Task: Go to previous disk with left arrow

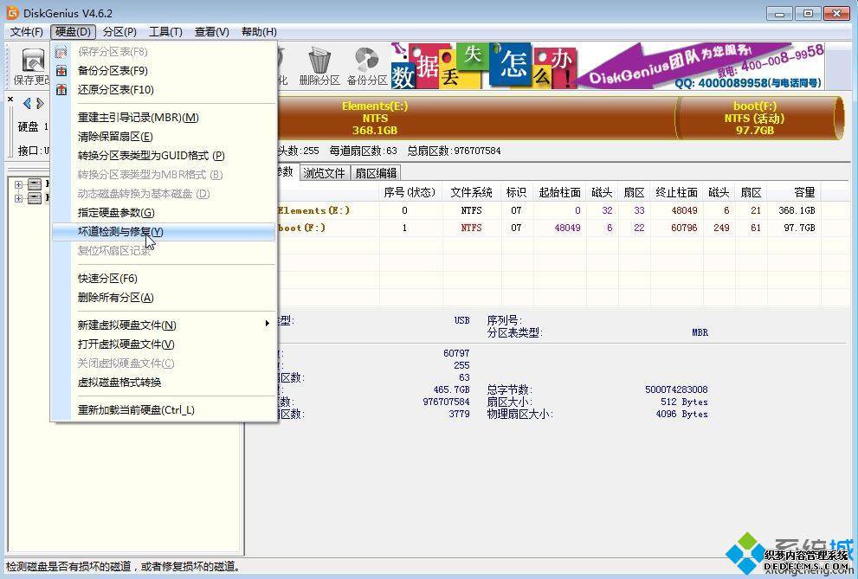Action: pos(27,103)
